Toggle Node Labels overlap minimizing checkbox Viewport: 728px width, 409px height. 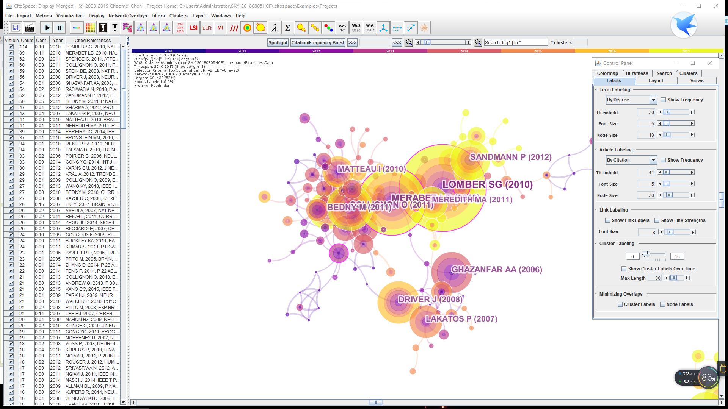[663, 304]
